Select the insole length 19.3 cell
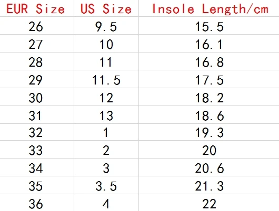This screenshot has height=211, width=279. [209, 132]
